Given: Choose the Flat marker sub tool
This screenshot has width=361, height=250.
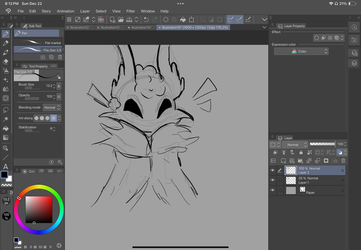Looking at the screenshot, I should point(38,43).
